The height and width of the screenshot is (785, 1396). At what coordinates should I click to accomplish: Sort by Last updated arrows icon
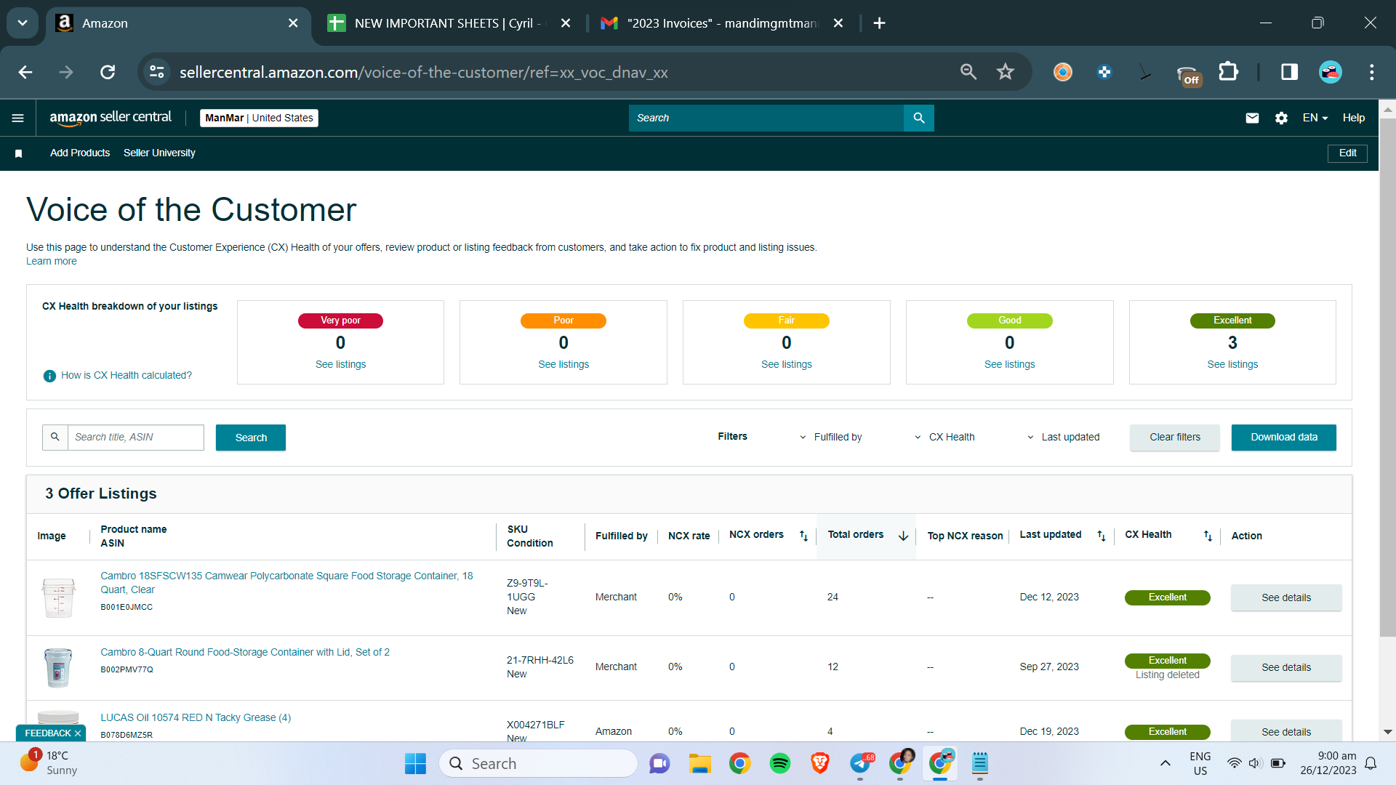pos(1102,536)
